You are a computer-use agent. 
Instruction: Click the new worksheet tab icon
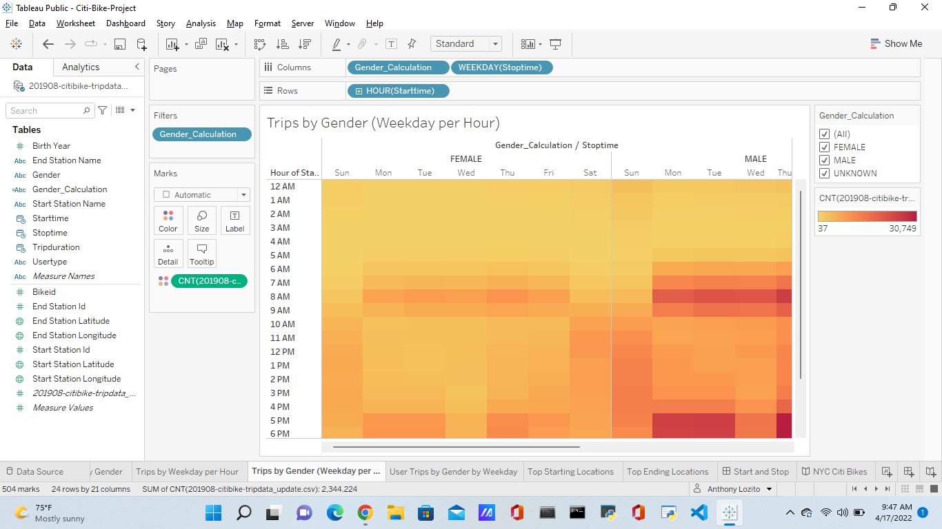coord(886,472)
